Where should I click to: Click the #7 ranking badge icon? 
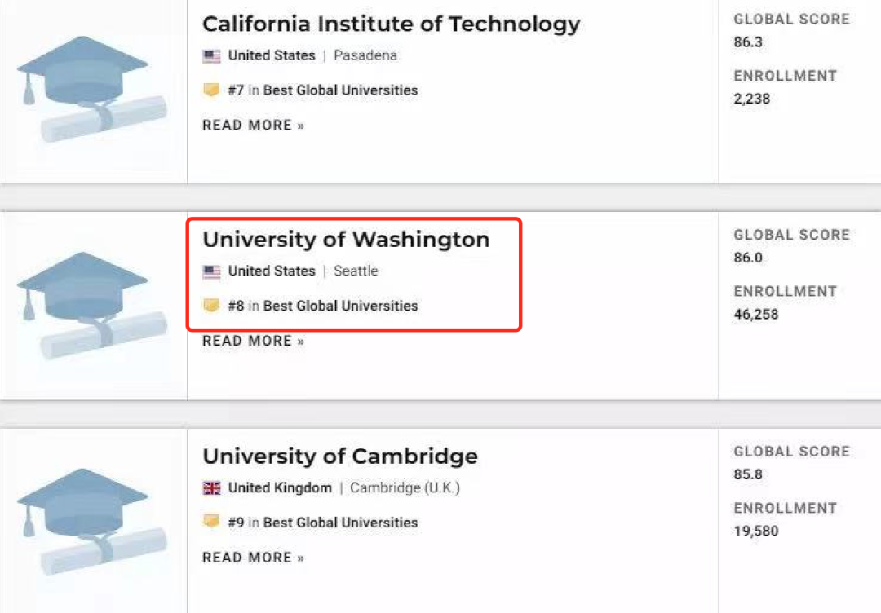tap(211, 90)
